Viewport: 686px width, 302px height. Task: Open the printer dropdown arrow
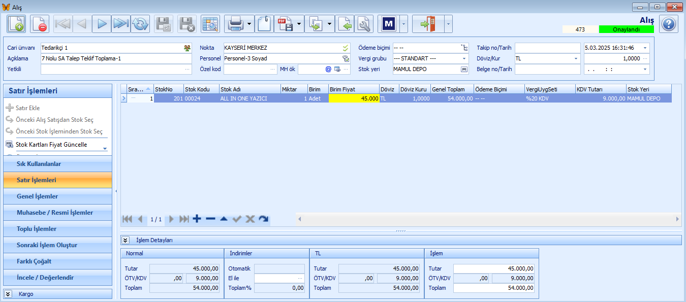click(x=250, y=24)
